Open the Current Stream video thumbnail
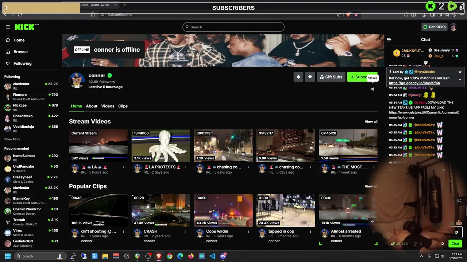Screen dimensions: 467x262 coord(98,146)
